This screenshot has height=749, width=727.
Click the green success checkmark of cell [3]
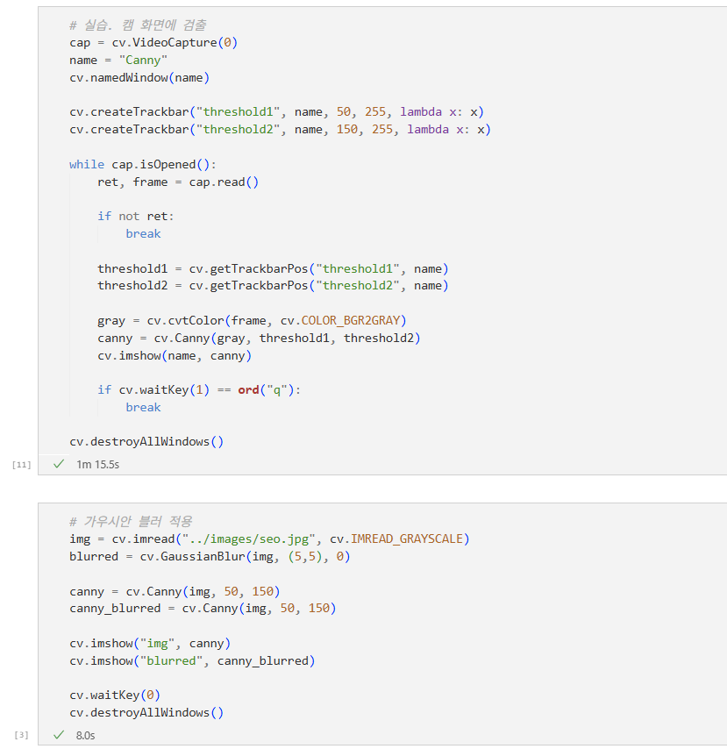click(59, 735)
